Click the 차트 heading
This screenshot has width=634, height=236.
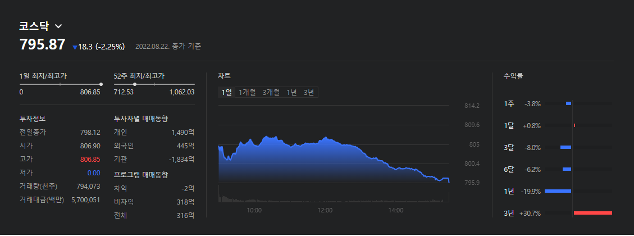[x=224, y=76]
